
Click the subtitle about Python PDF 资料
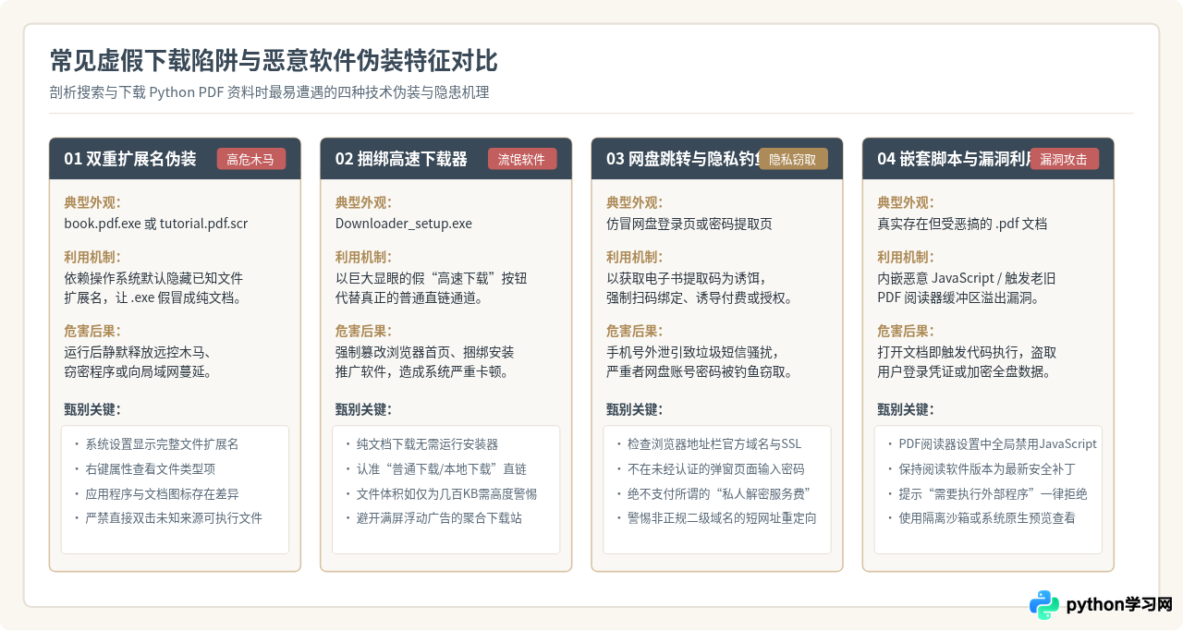[x=269, y=92]
